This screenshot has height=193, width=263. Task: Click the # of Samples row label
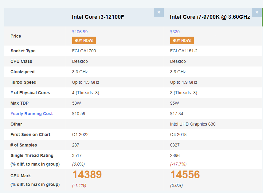point(24,145)
